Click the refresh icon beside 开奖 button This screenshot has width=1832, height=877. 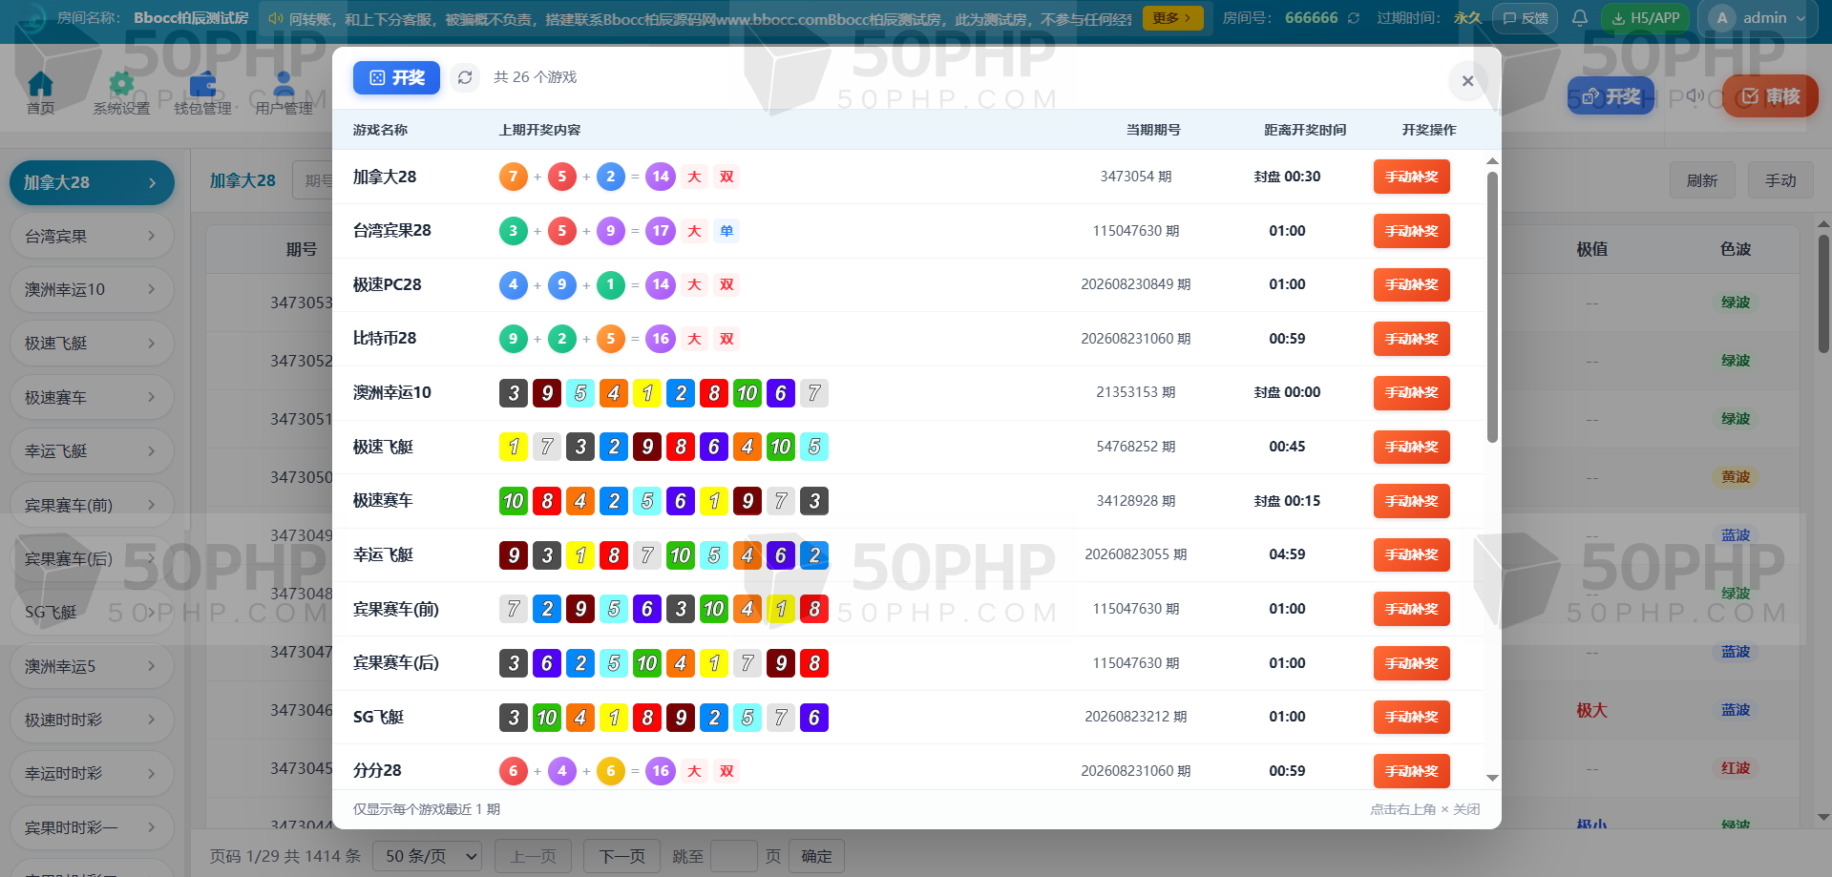[465, 77]
